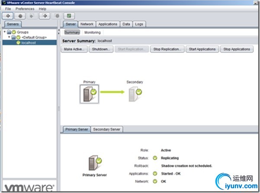Click the vmware logo in left pane
260x193 pixels.
click(29, 187)
